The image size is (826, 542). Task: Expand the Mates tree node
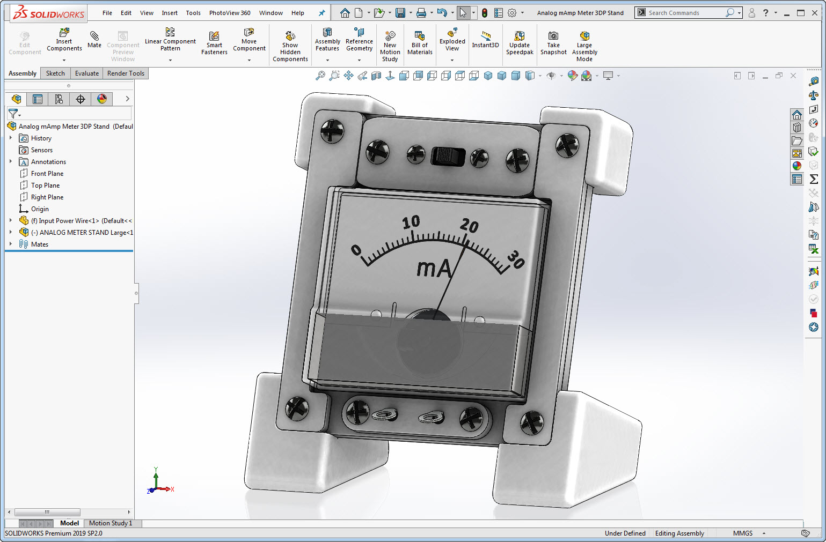click(x=10, y=244)
